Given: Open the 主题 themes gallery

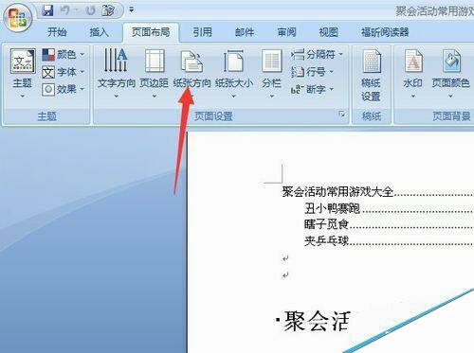Looking at the screenshot, I should point(22,73).
